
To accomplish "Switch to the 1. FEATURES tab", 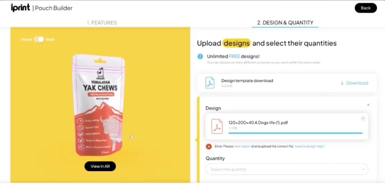I will point(102,23).
